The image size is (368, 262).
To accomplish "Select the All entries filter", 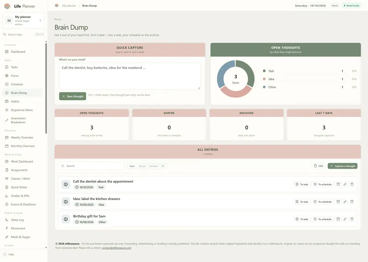I will [163, 166].
